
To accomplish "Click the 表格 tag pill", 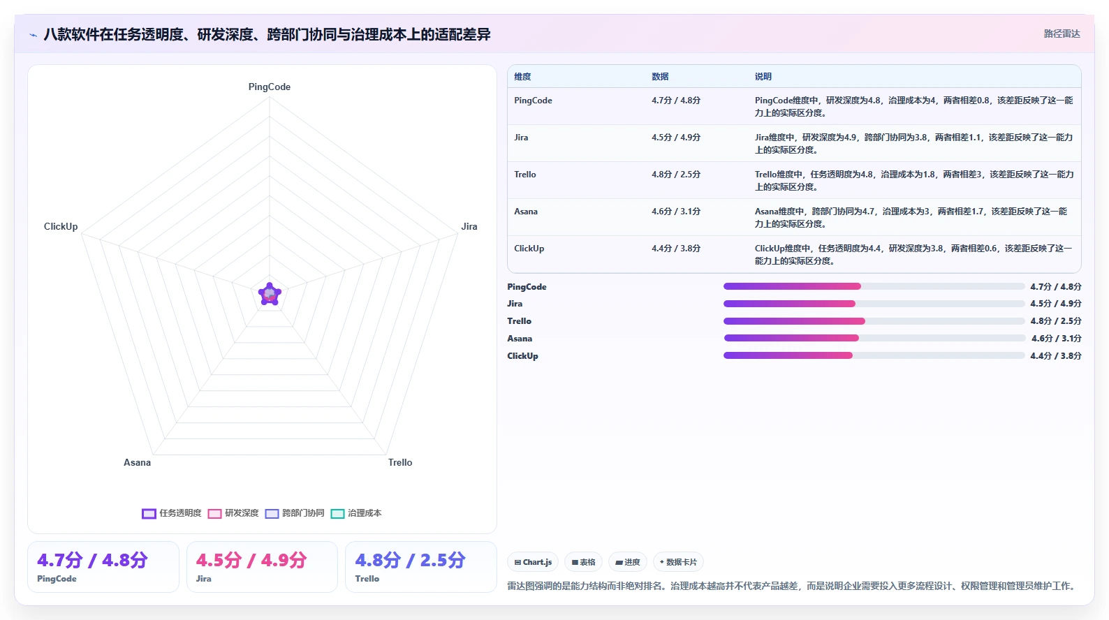I will (x=583, y=562).
